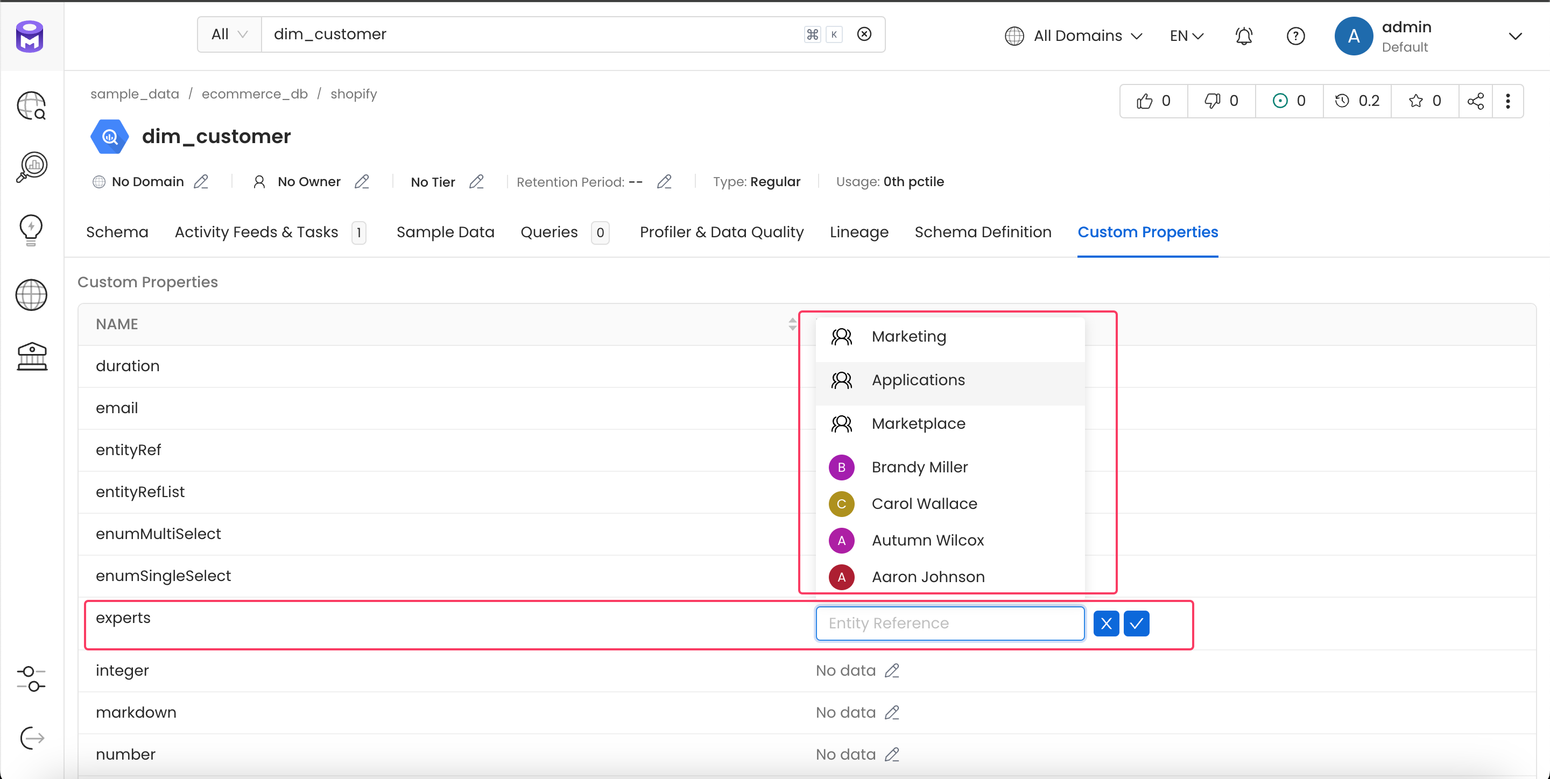
Task: Click the insights/lightbulb icon in sidebar
Action: click(x=30, y=229)
